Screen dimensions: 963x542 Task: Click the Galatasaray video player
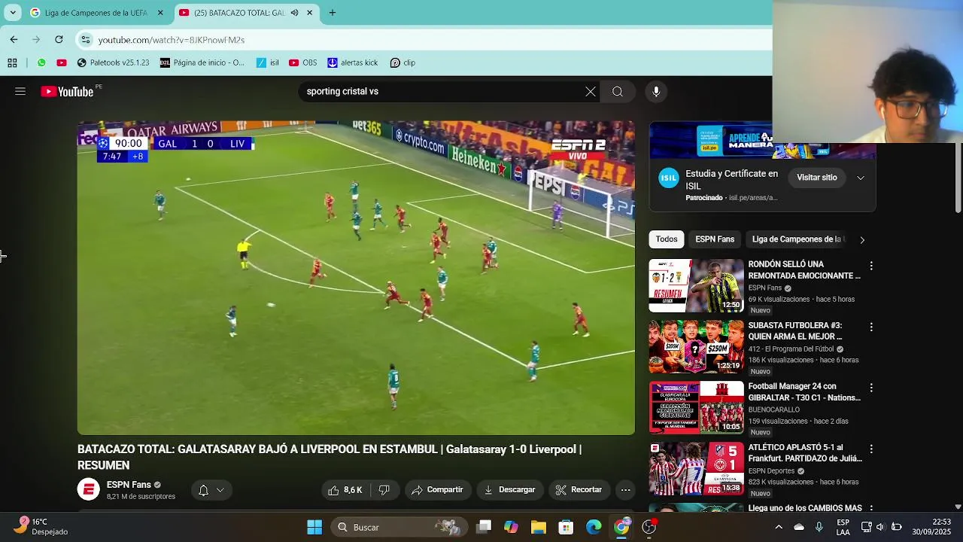356,278
